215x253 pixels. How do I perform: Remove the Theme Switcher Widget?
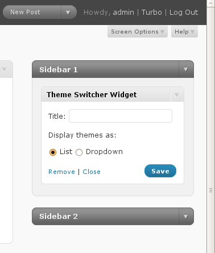pos(61,172)
